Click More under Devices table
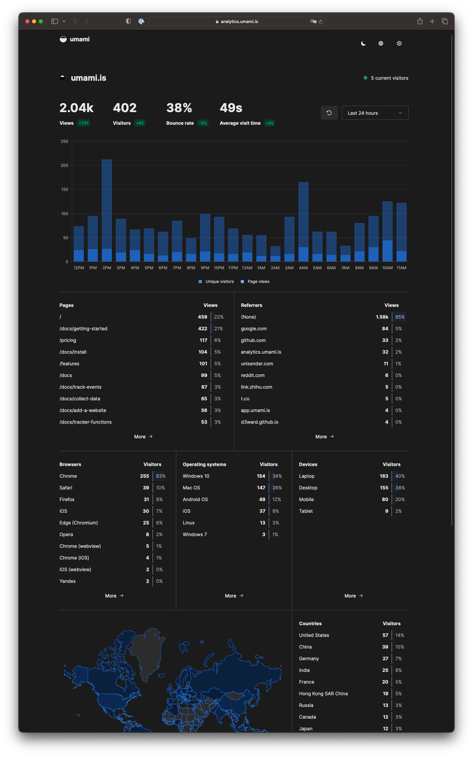473x757 pixels. coord(353,596)
